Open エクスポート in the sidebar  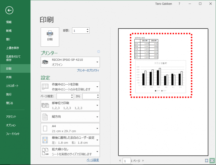click(x=12, y=86)
